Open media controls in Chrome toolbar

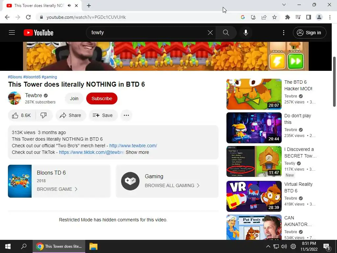pyautogui.click(x=298, y=17)
